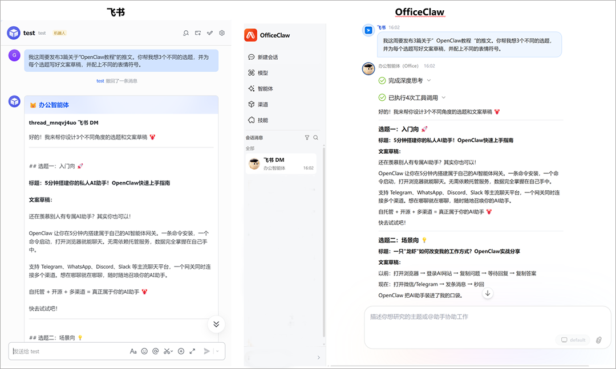
Task: Click the default model button in OfficeClaw input
Action: (x=573, y=340)
